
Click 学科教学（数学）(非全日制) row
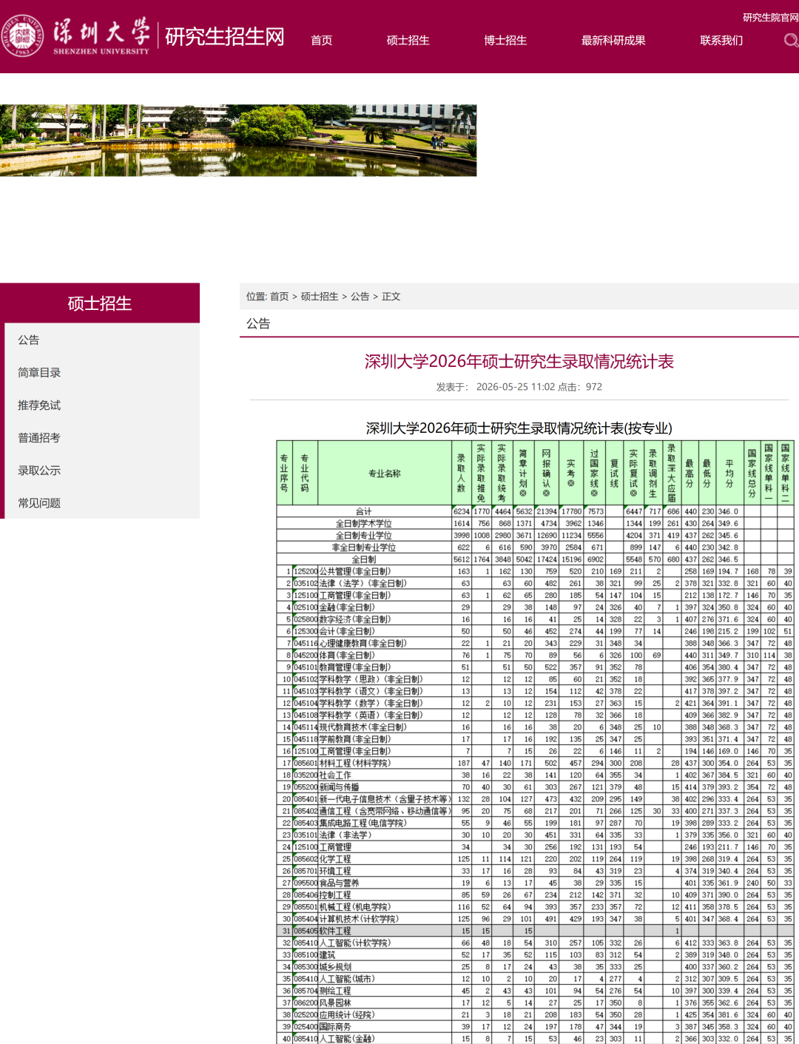[536, 703]
